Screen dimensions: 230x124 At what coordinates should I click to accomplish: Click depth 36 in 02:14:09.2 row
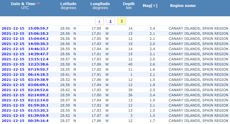(x=130, y=95)
